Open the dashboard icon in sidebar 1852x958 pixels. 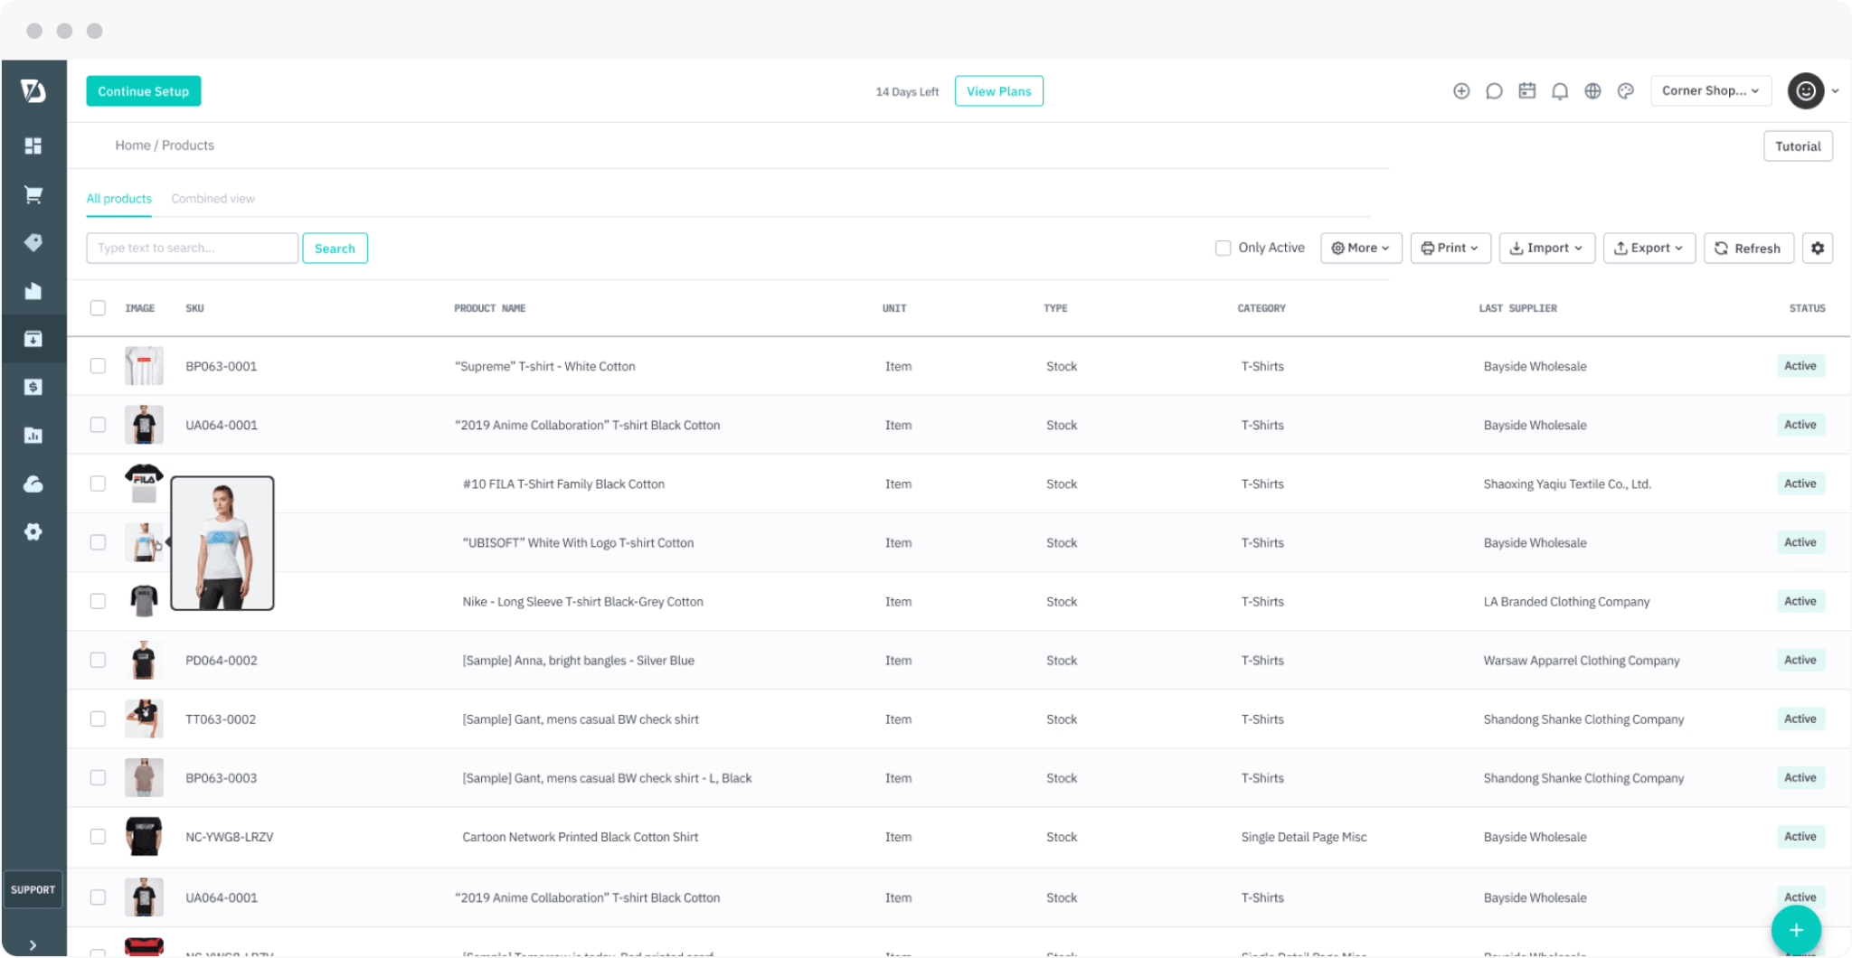click(33, 146)
